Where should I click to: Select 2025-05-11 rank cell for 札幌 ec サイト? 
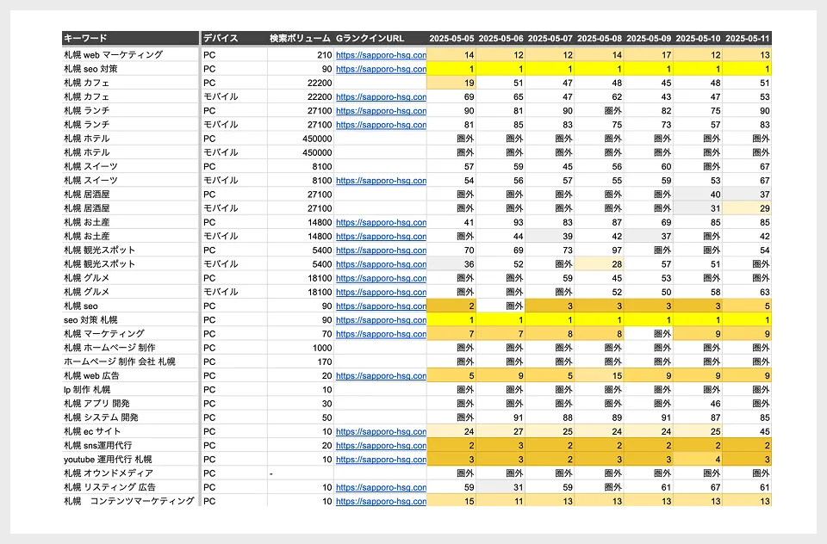[747, 431]
